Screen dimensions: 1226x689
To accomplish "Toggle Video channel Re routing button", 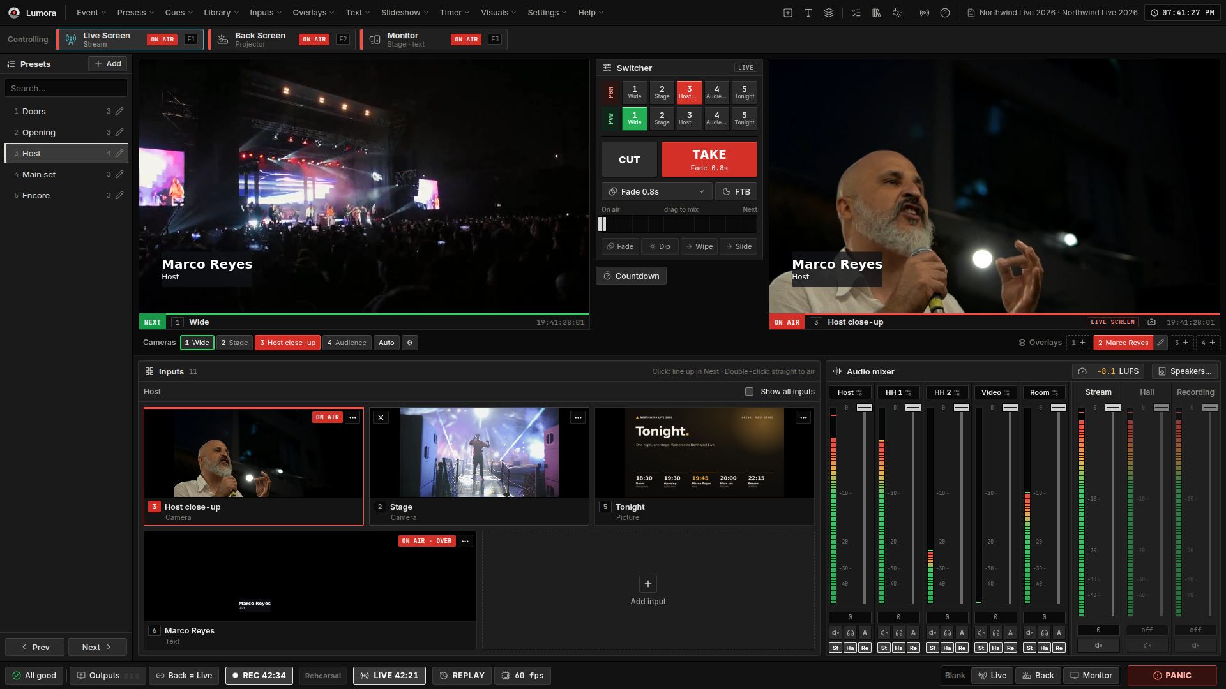I will point(1010,648).
